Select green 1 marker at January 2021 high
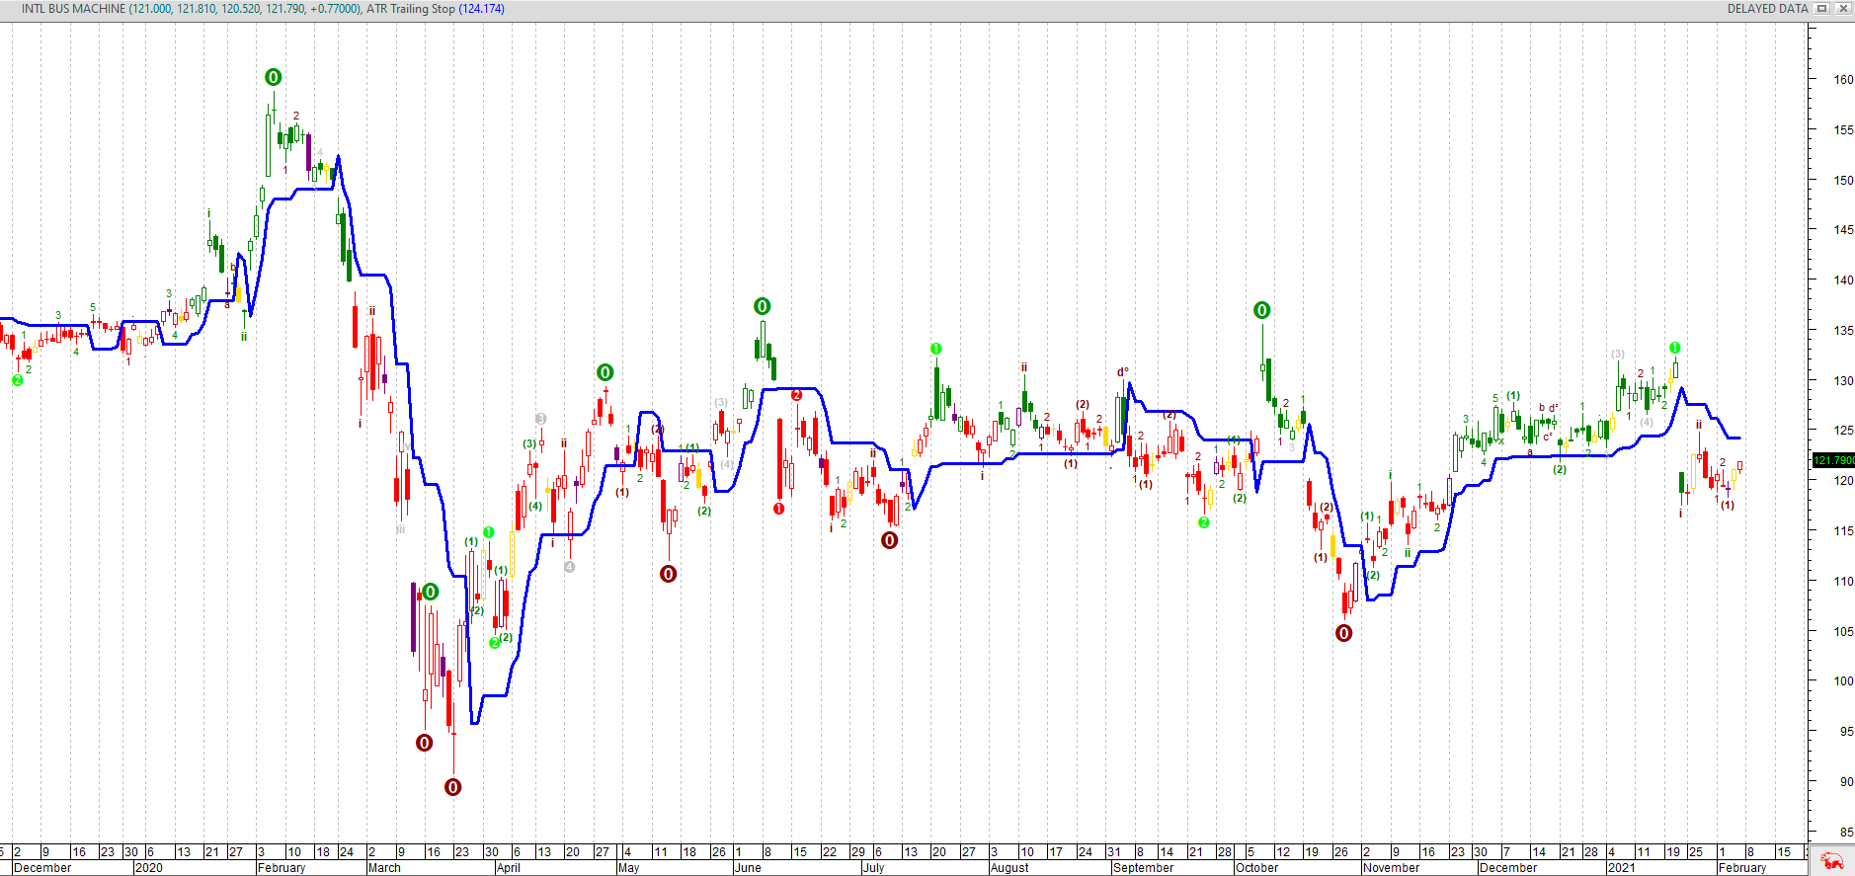Screen dimensions: 1855x876 [x=1674, y=348]
